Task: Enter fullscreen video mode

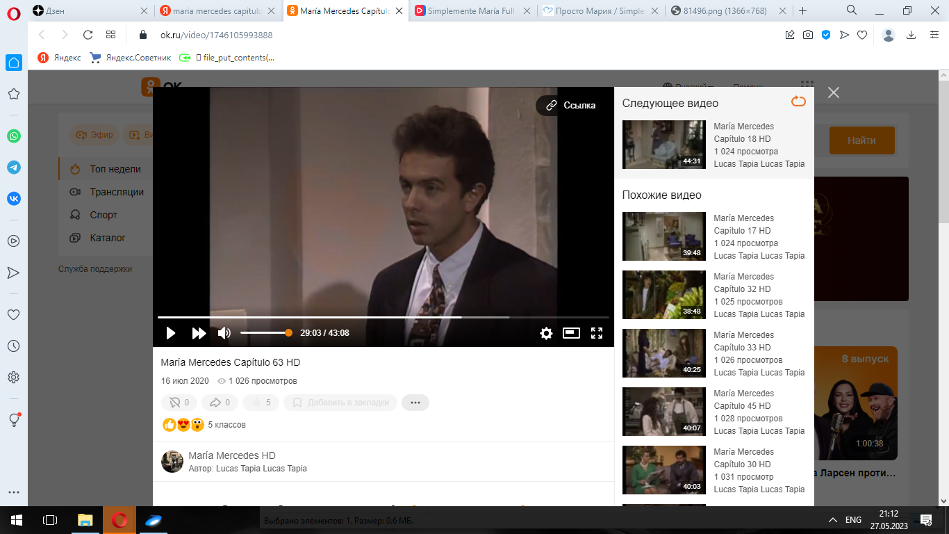Action: (x=597, y=333)
